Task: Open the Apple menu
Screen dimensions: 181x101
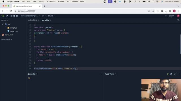Action: pyautogui.click(x=3, y=1)
